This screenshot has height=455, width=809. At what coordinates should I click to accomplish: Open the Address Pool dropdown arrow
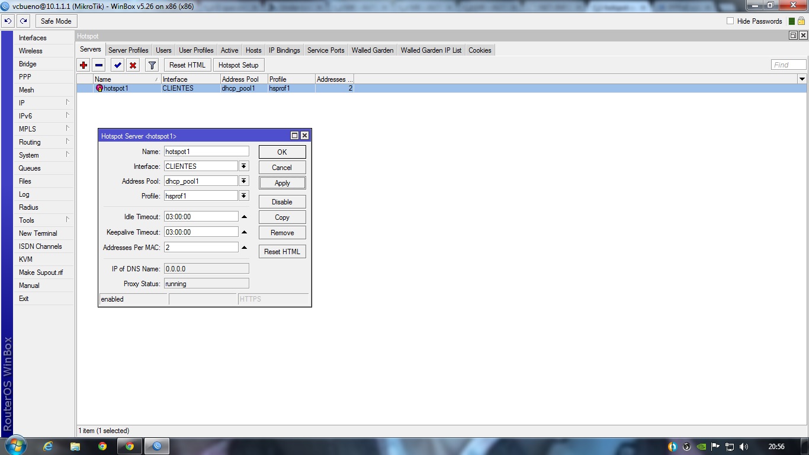(244, 181)
